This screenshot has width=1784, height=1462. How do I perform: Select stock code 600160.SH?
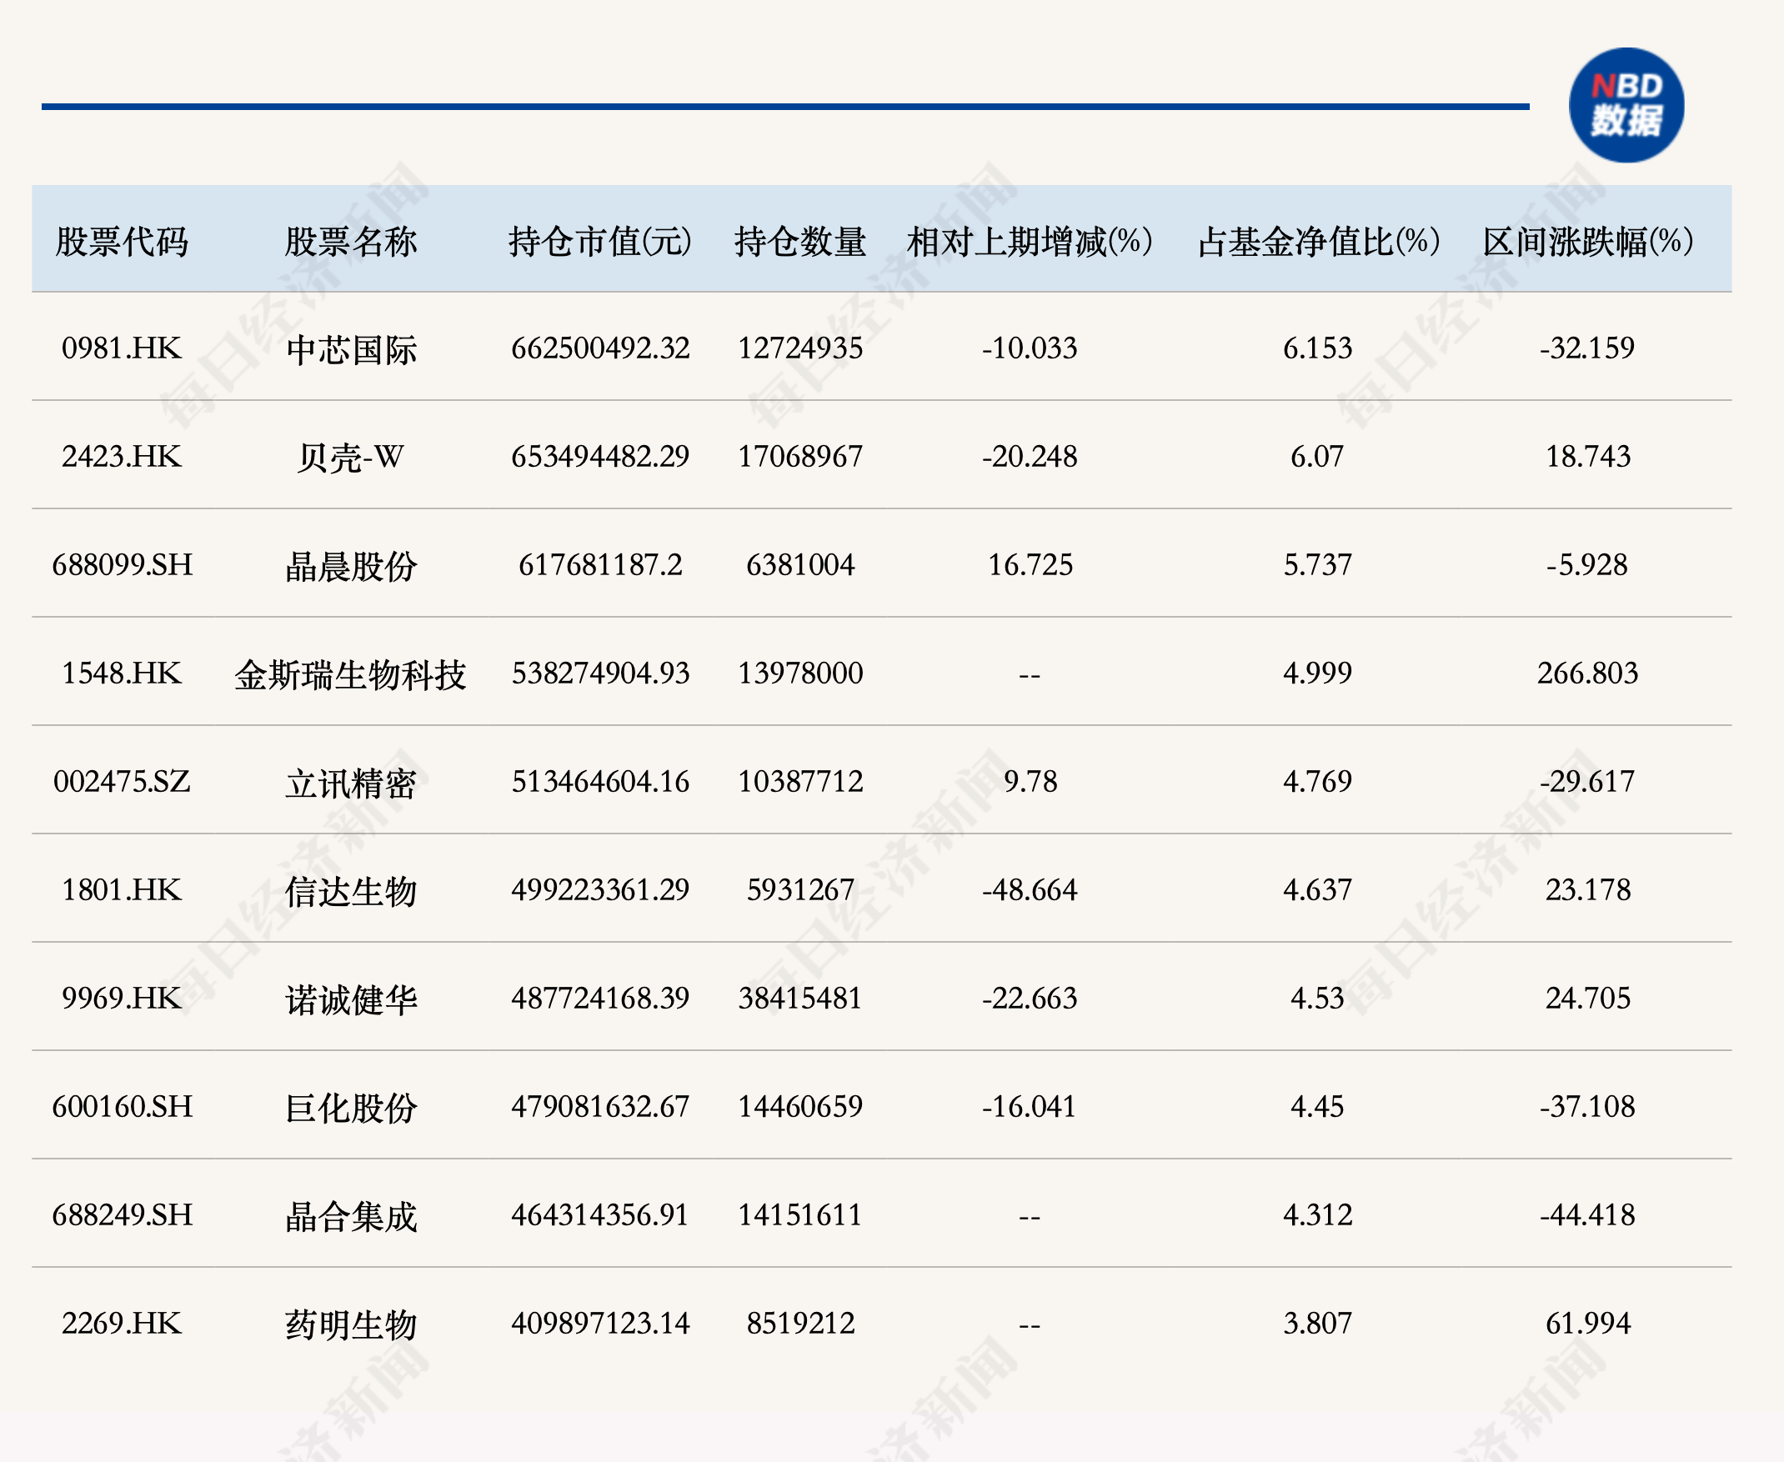coord(123,1107)
